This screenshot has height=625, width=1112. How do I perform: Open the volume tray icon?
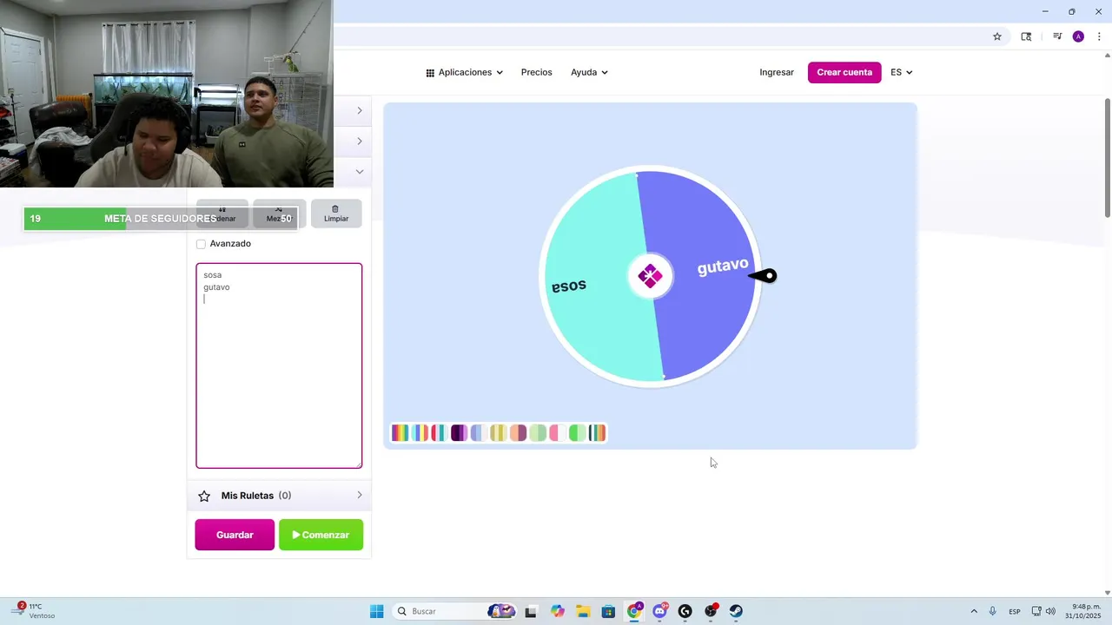point(1050,611)
